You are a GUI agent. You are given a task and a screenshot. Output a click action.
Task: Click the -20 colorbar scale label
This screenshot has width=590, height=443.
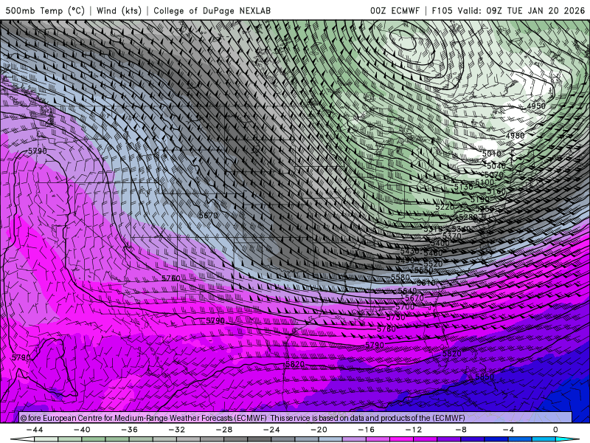pos(319,430)
